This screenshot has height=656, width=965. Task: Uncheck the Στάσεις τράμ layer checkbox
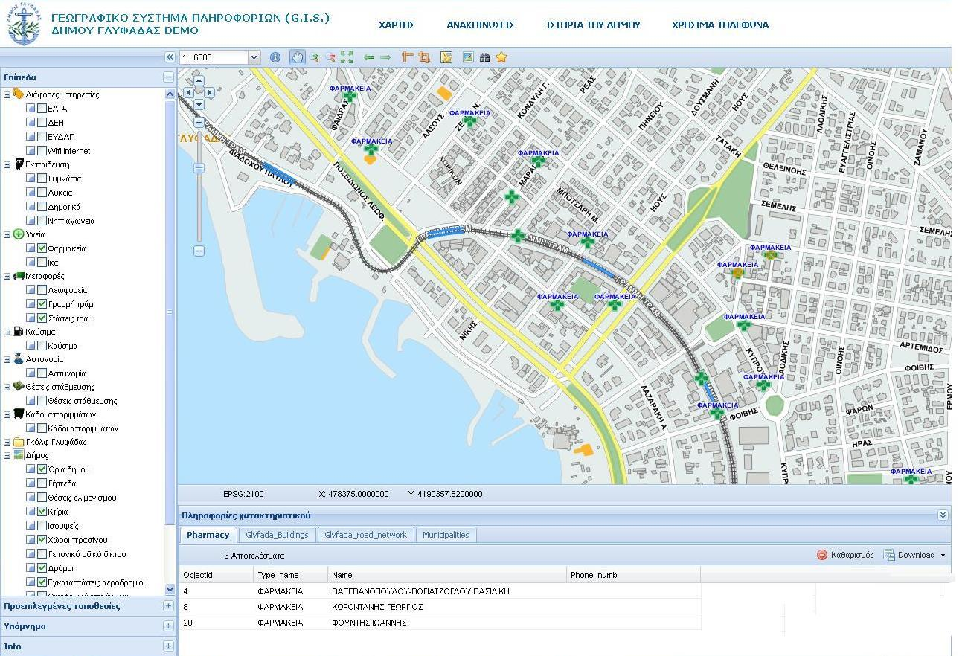(42, 318)
